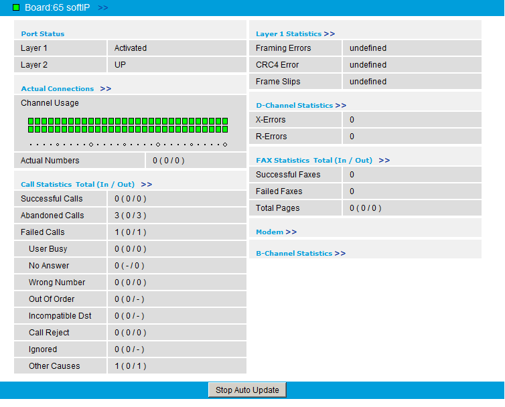Image resolution: width=505 pixels, height=407 pixels.
Task: Select first green channel square in top row
Action: pos(31,121)
